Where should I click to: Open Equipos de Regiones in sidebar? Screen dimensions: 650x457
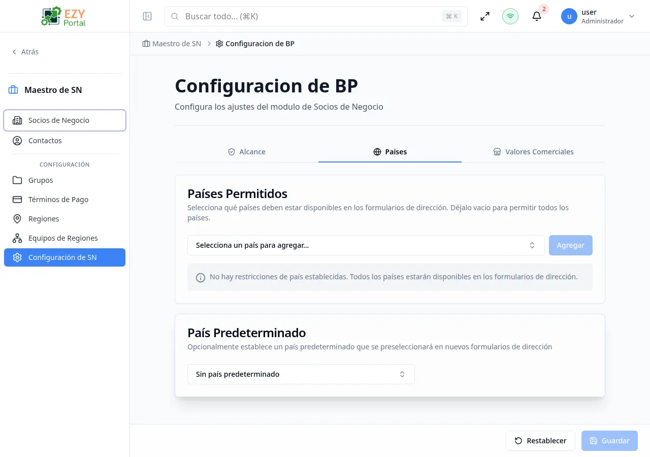pos(65,238)
